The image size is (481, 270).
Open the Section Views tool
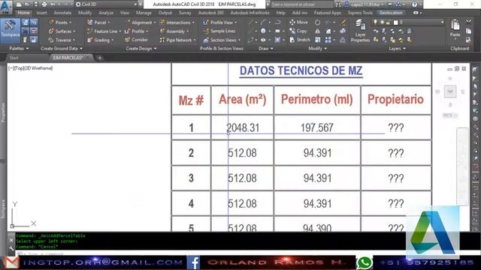pyautogui.click(x=222, y=40)
